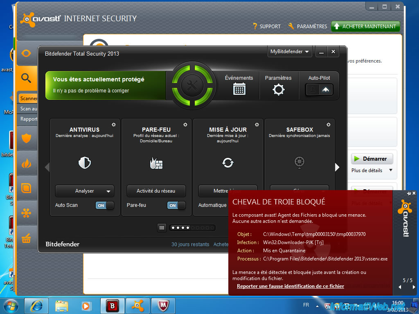The image size is (419, 314).
Task: Open MyBitdefender dropdown menu
Action: point(289,52)
